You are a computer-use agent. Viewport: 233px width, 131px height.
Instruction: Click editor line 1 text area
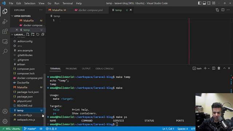tap(124, 20)
